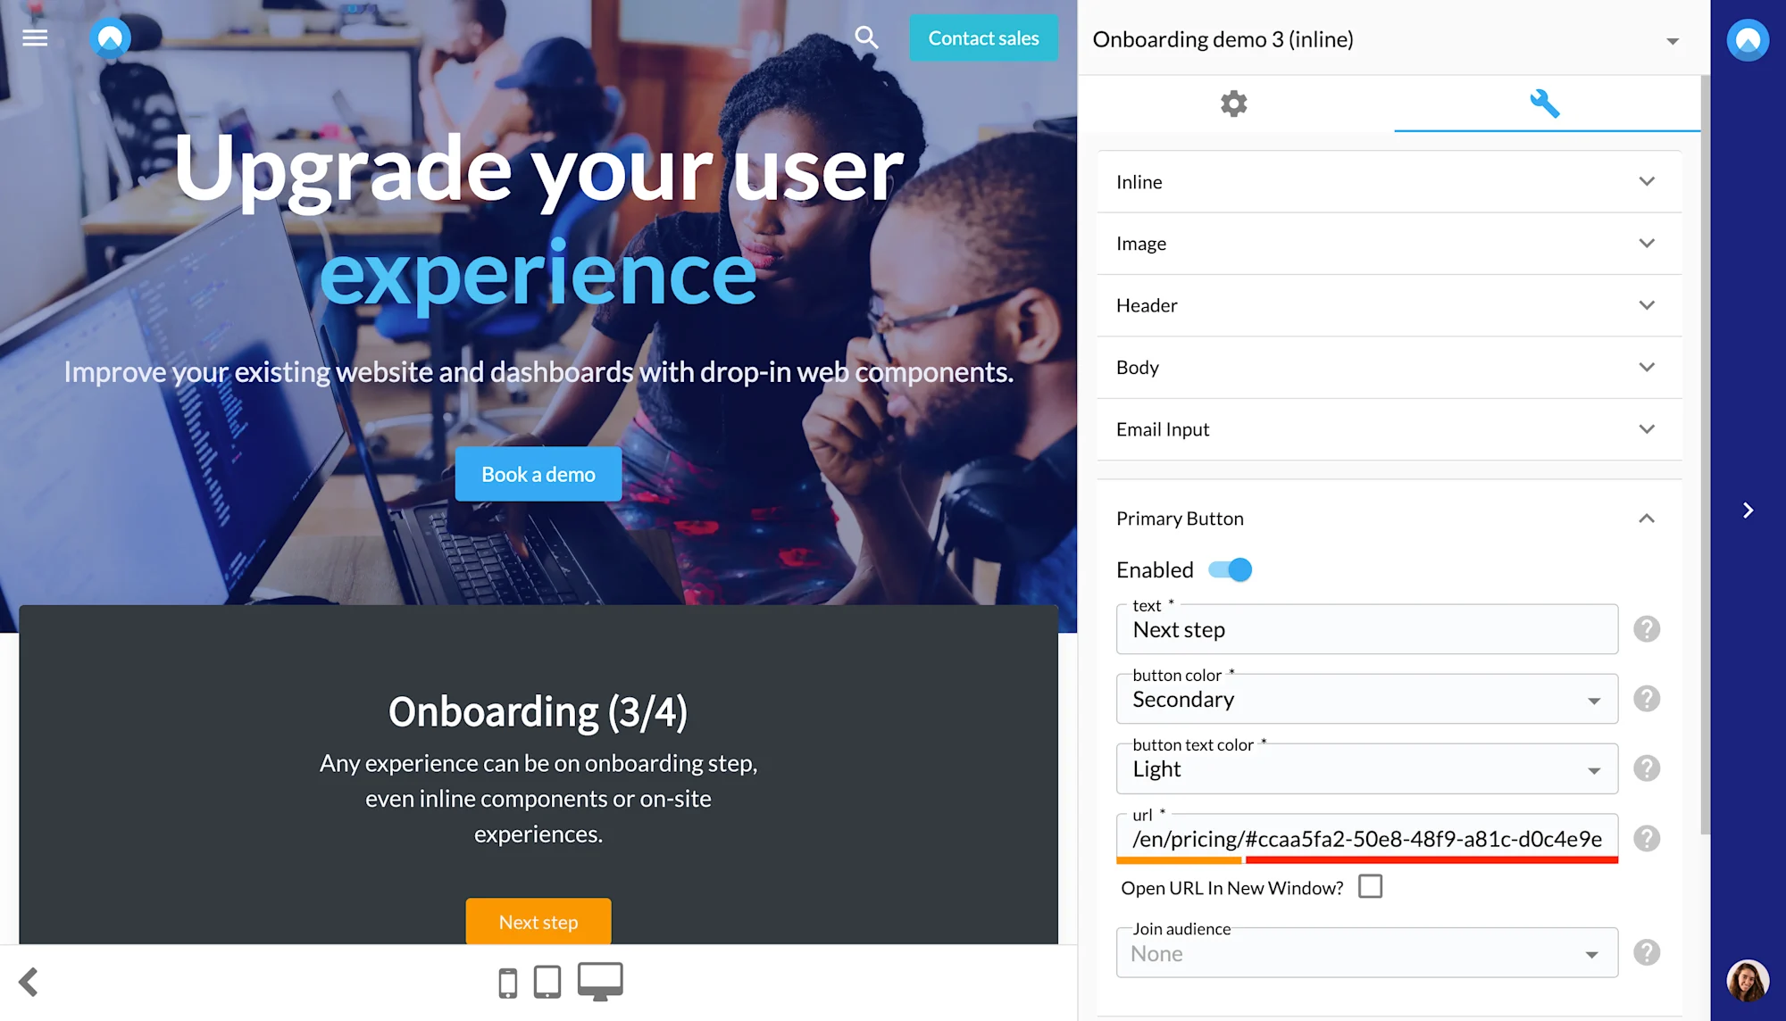Click the Contact sales button
1786x1021 pixels.
[x=983, y=37]
